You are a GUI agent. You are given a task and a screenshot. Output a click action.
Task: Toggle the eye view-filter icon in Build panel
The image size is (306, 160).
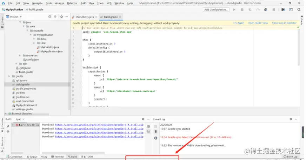tap(8, 132)
